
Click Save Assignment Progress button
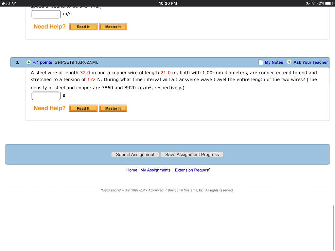[x=192, y=155]
